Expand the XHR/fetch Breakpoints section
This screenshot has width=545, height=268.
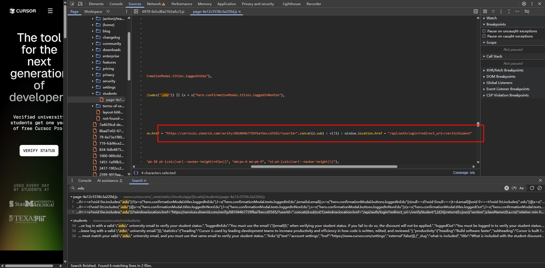(505, 70)
